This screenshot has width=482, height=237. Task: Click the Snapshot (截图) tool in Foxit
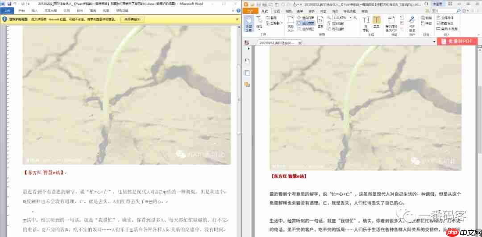pos(271,18)
